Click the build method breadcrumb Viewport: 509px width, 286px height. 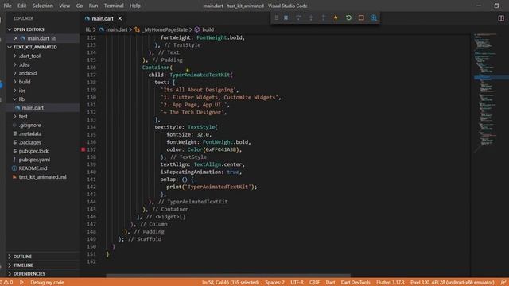click(208, 29)
